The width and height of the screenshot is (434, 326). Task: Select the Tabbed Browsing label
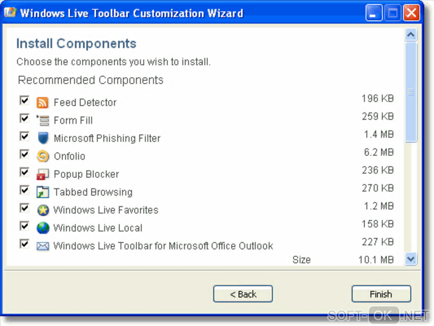click(x=93, y=192)
